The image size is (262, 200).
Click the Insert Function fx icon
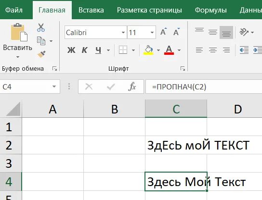(x=132, y=87)
